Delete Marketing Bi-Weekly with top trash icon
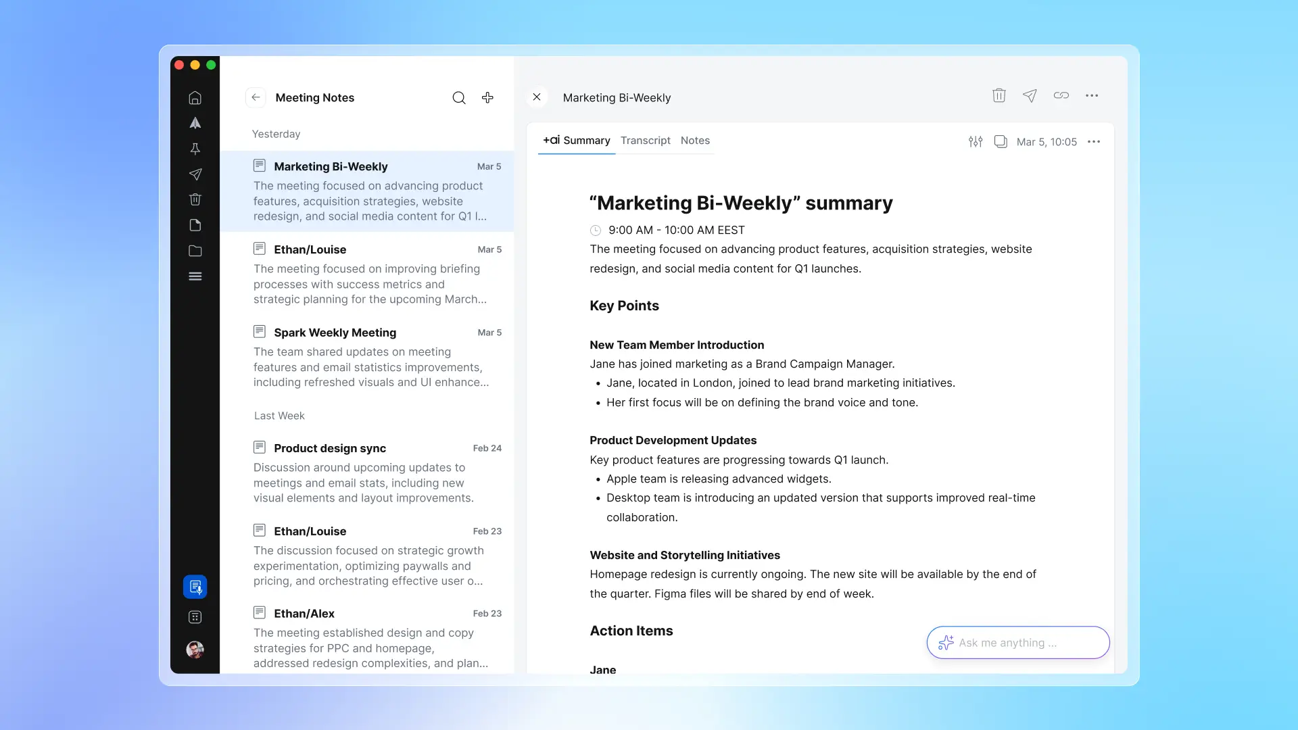This screenshot has width=1298, height=730. [x=999, y=96]
